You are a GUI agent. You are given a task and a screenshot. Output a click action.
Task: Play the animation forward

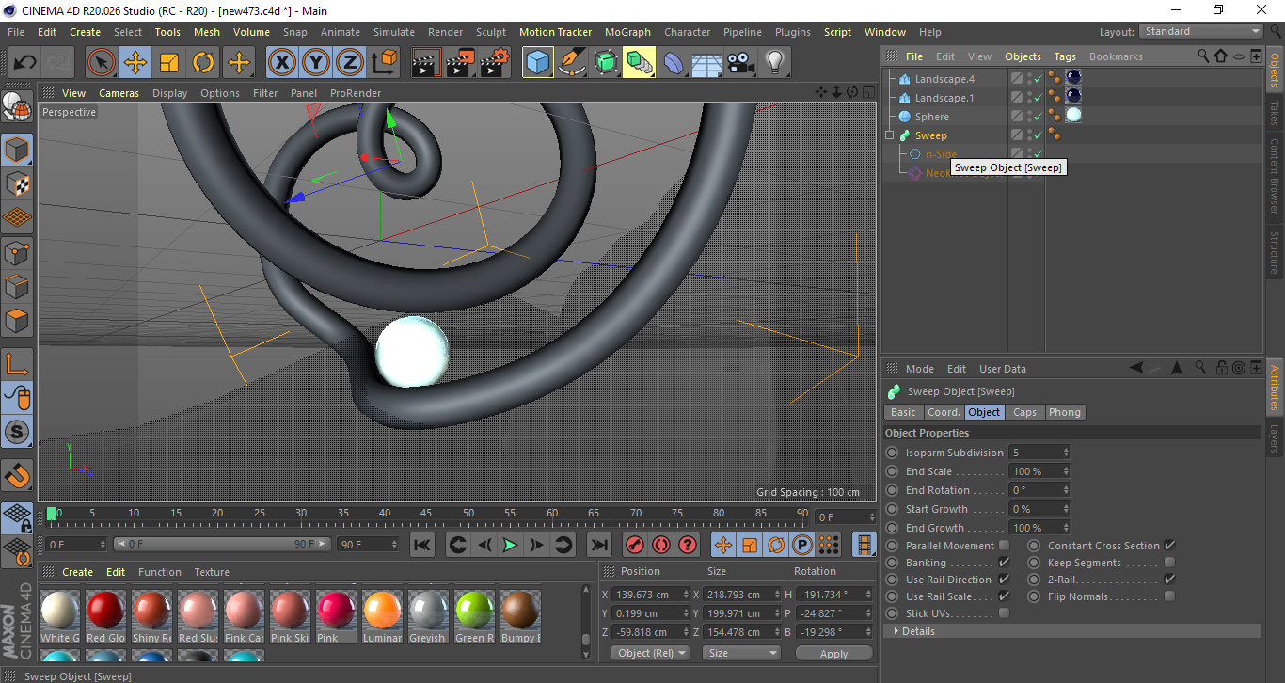(x=510, y=545)
